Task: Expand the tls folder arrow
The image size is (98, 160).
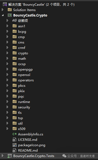Action: [7, 112]
